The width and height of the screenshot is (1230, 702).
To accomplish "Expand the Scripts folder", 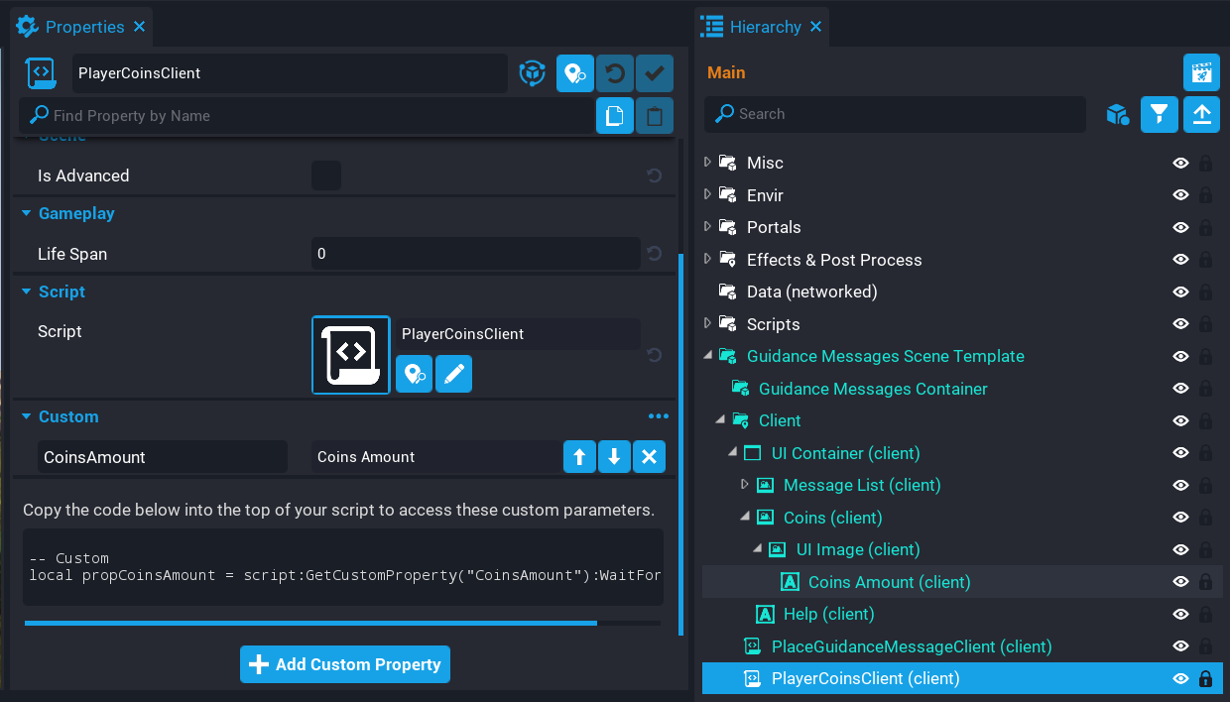I will tap(707, 324).
